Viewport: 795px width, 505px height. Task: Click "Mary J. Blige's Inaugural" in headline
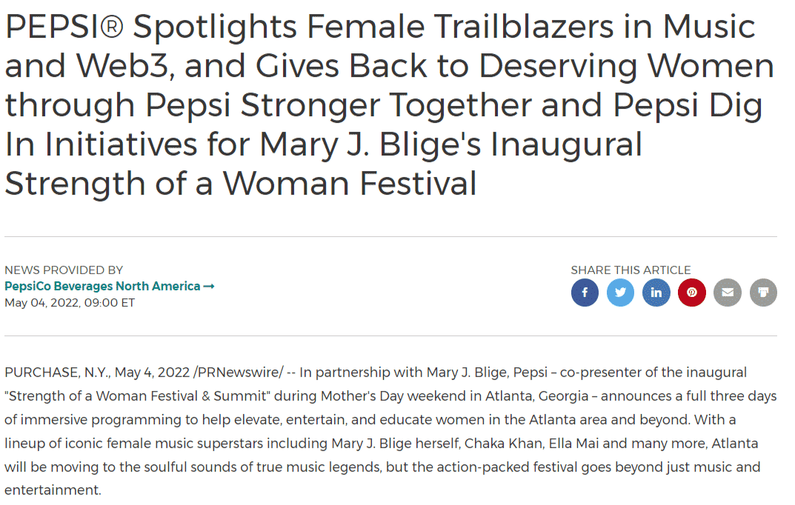(450, 144)
